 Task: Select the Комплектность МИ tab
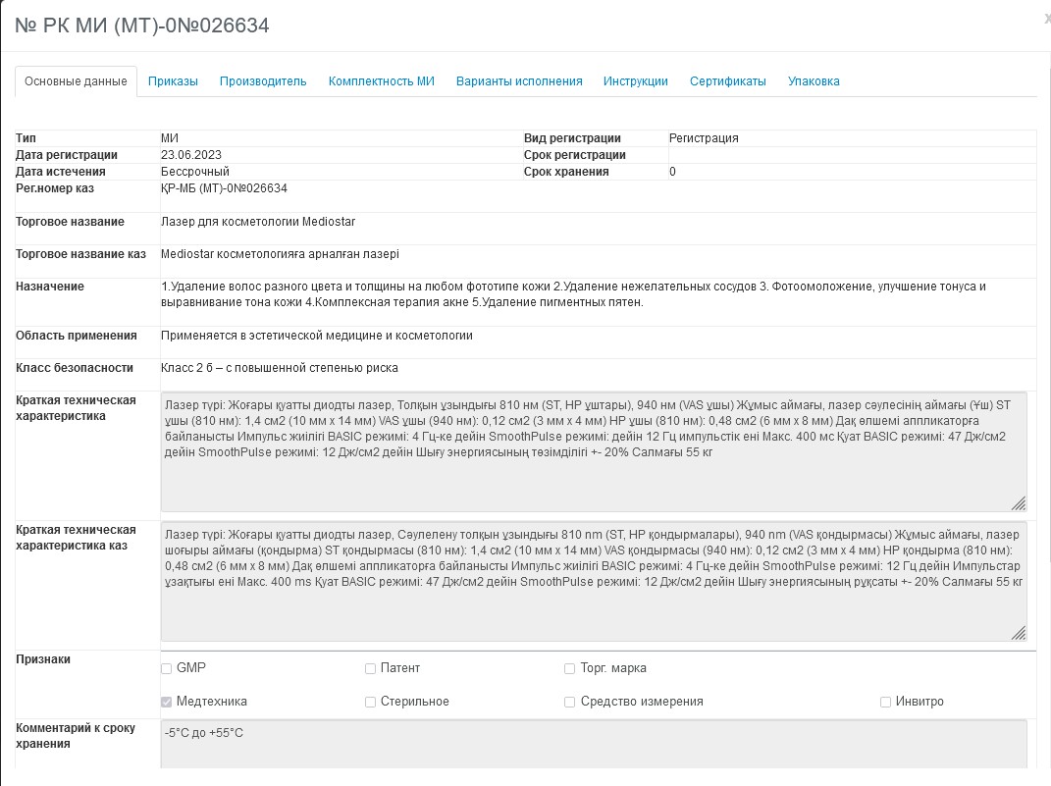coord(381,81)
